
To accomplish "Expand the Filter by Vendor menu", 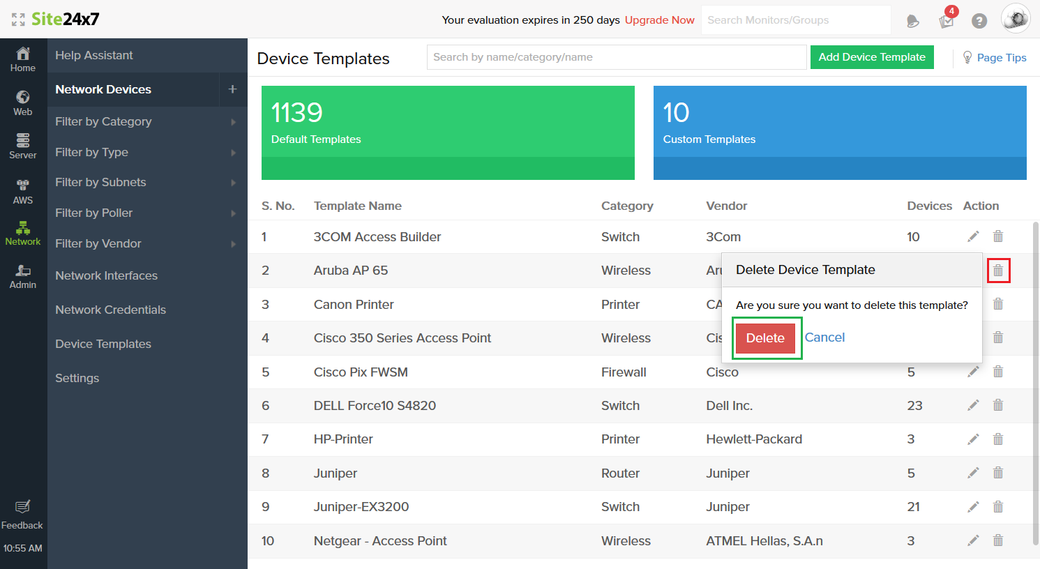I will point(97,243).
